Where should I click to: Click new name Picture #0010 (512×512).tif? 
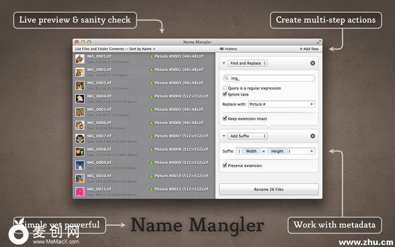click(x=181, y=176)
